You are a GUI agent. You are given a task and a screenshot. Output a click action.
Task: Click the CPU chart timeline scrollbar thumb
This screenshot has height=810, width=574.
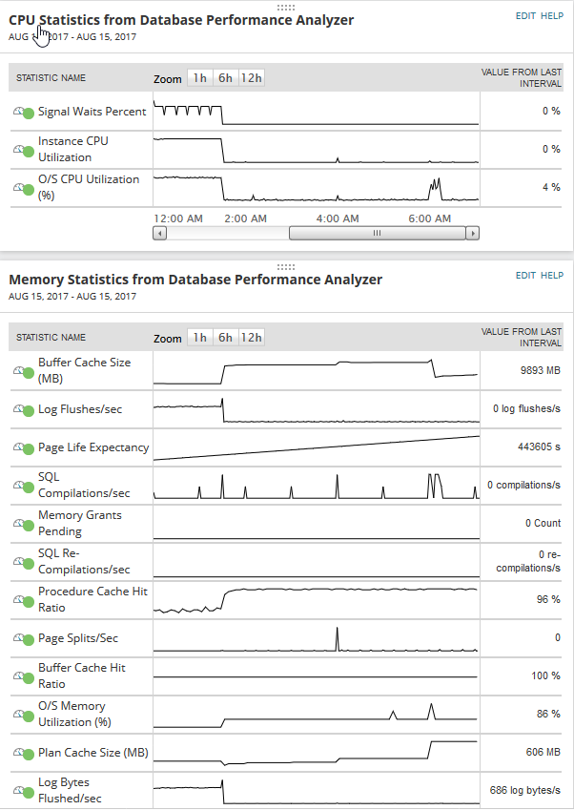(x=377, y=233)
